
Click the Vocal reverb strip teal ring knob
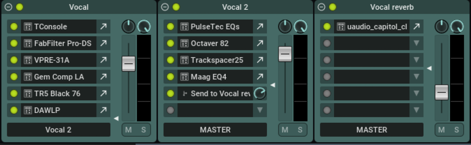457,27
